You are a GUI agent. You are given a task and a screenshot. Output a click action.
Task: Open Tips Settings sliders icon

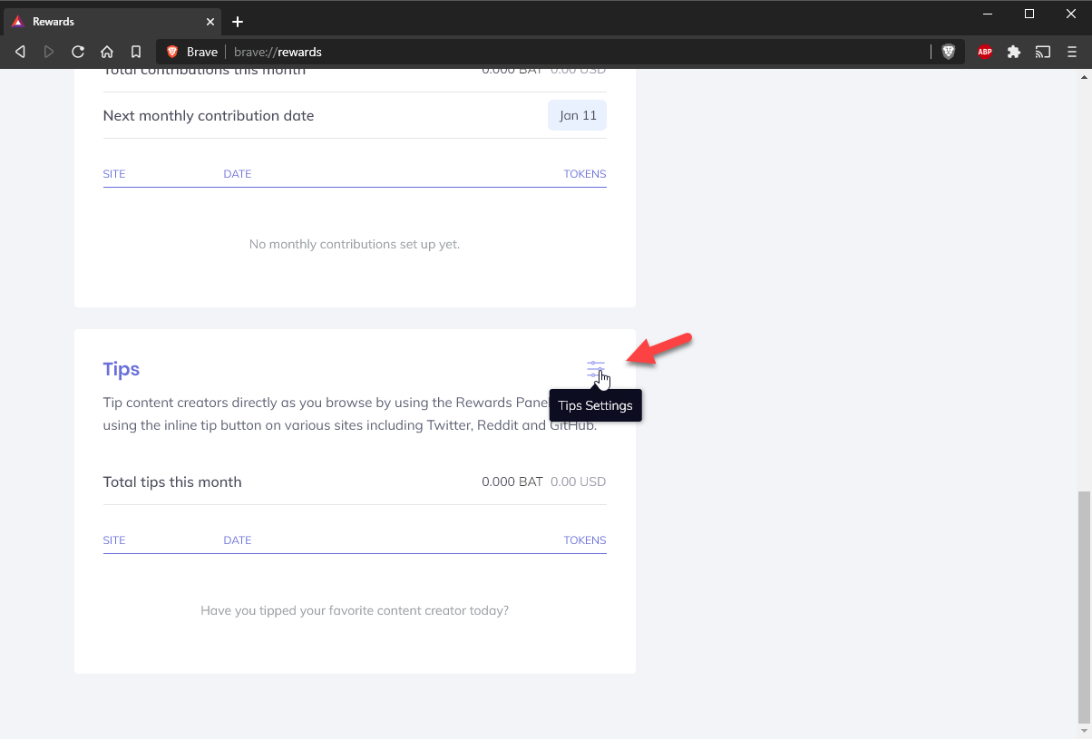click(595, 369)
